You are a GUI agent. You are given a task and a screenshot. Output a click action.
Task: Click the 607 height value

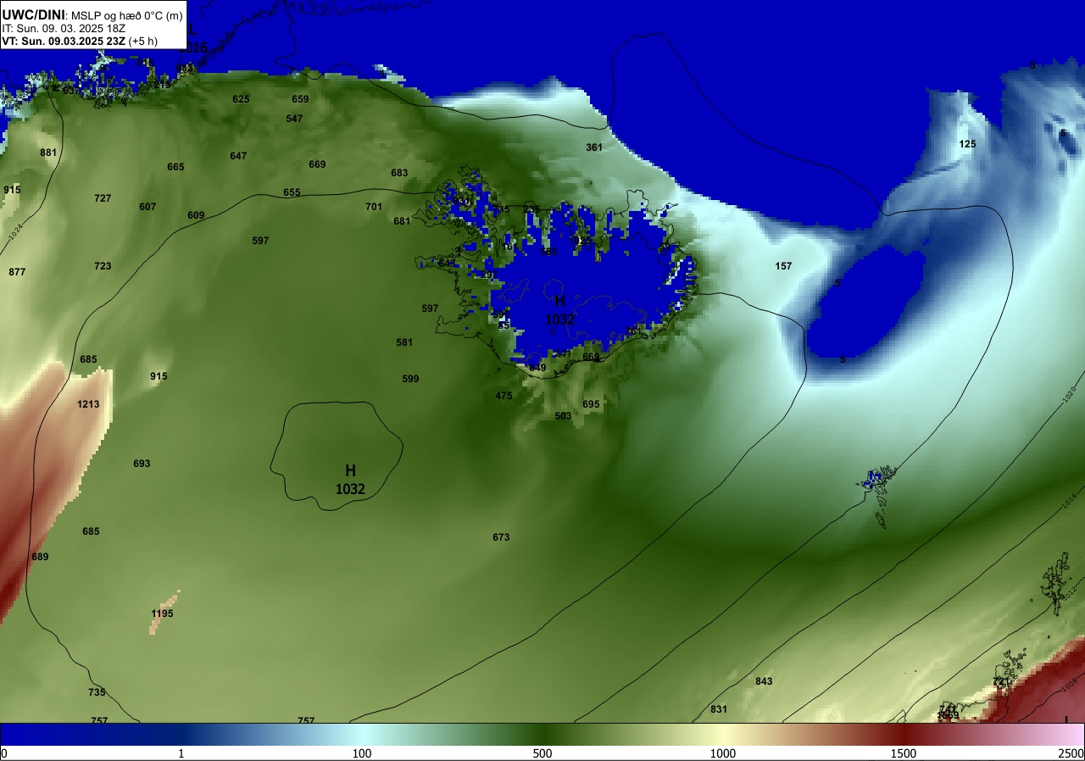(x=147, y=207)
